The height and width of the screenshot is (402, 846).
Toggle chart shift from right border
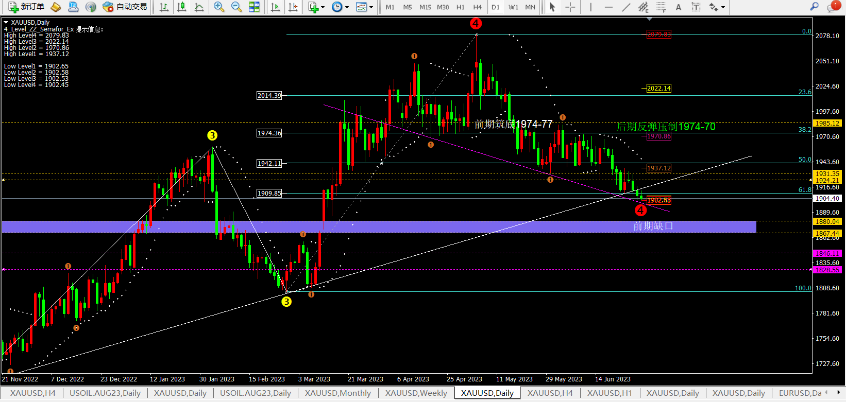(x=293, y=7)
